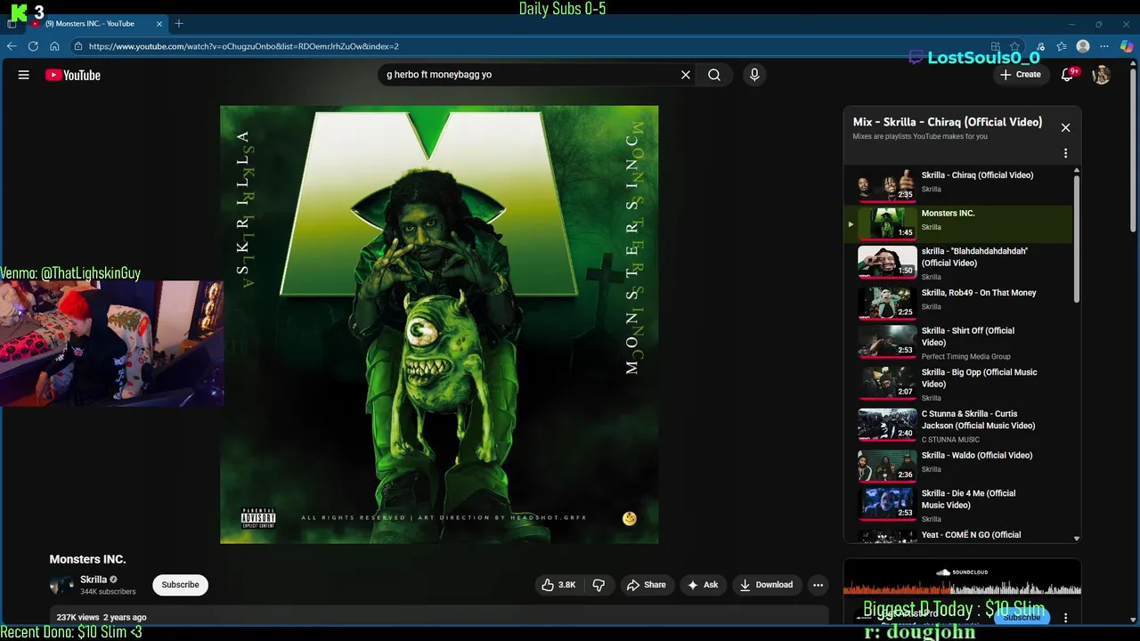Click the Create button
This screenshot has width=1140, height=641.
[1021, 75]
